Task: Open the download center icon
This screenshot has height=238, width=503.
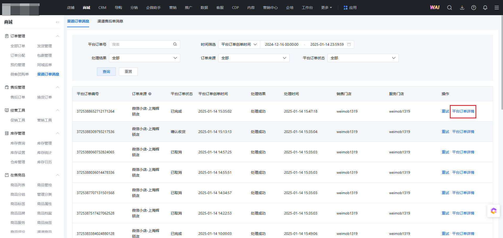Action: [462, 8]
